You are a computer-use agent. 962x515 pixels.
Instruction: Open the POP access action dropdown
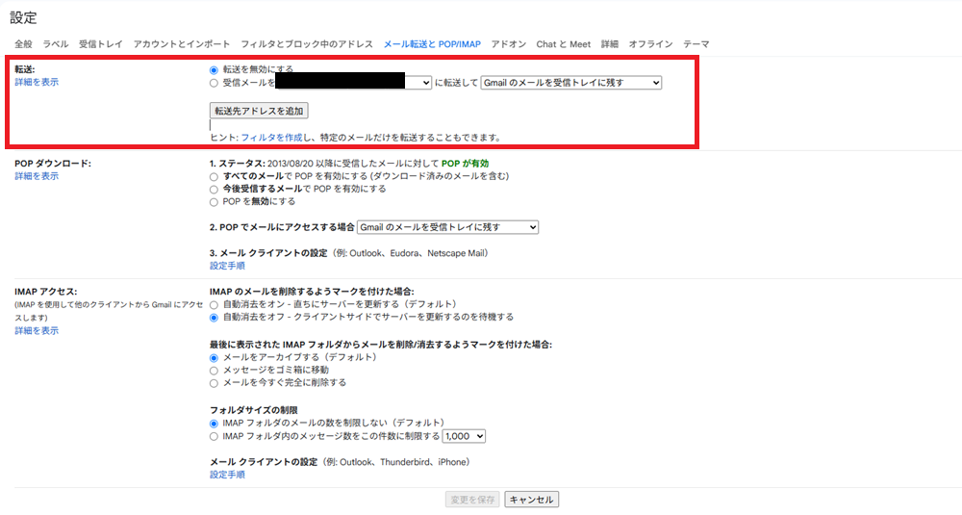pyautogui.click(x=447, y=227)
